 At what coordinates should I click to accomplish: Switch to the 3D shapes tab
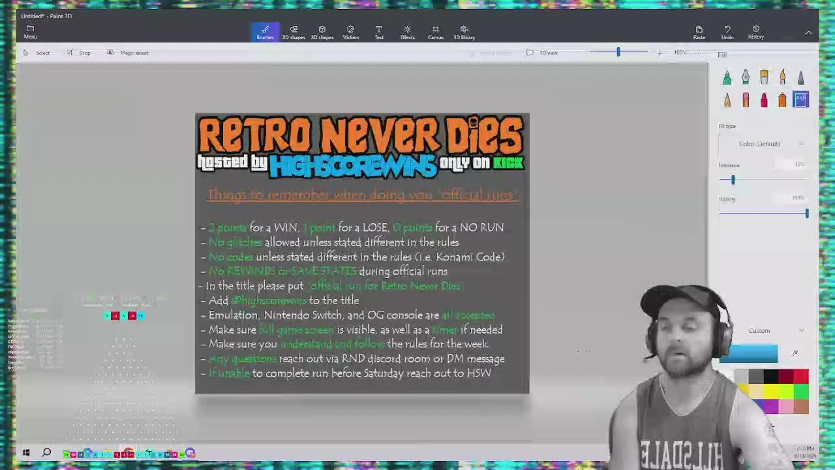322,32
